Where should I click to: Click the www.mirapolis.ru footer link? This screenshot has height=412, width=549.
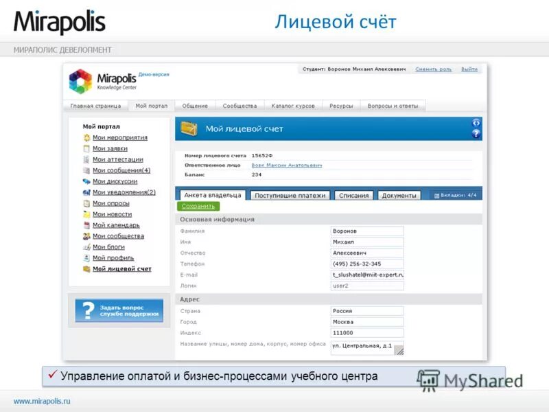tap(42, 401)
